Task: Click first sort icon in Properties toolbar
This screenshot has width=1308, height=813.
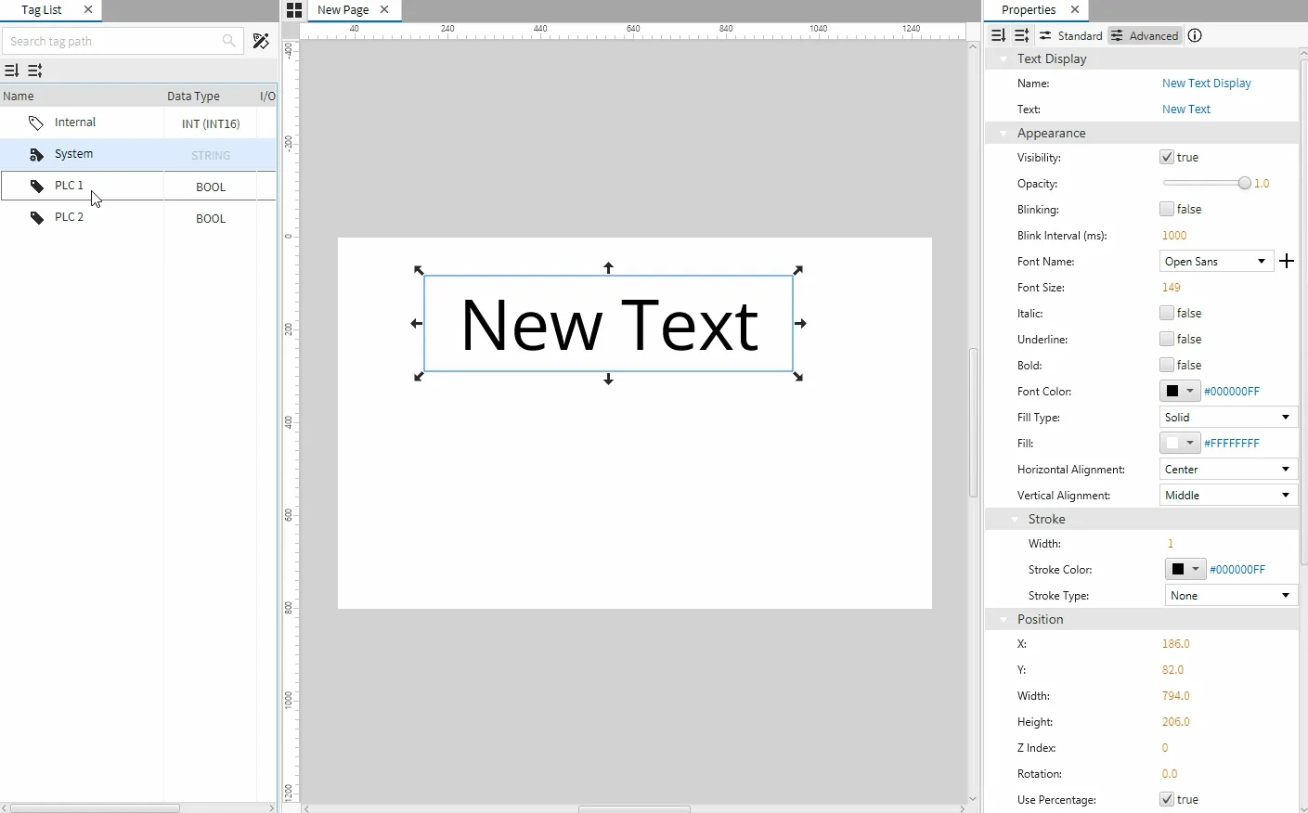Action: pos(998,35)
